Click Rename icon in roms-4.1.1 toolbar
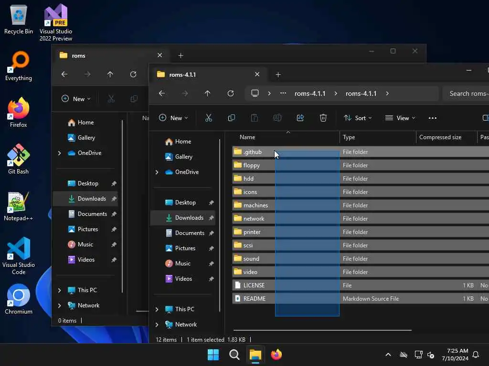Screen dimensions: 489x366 pos(277,118)
